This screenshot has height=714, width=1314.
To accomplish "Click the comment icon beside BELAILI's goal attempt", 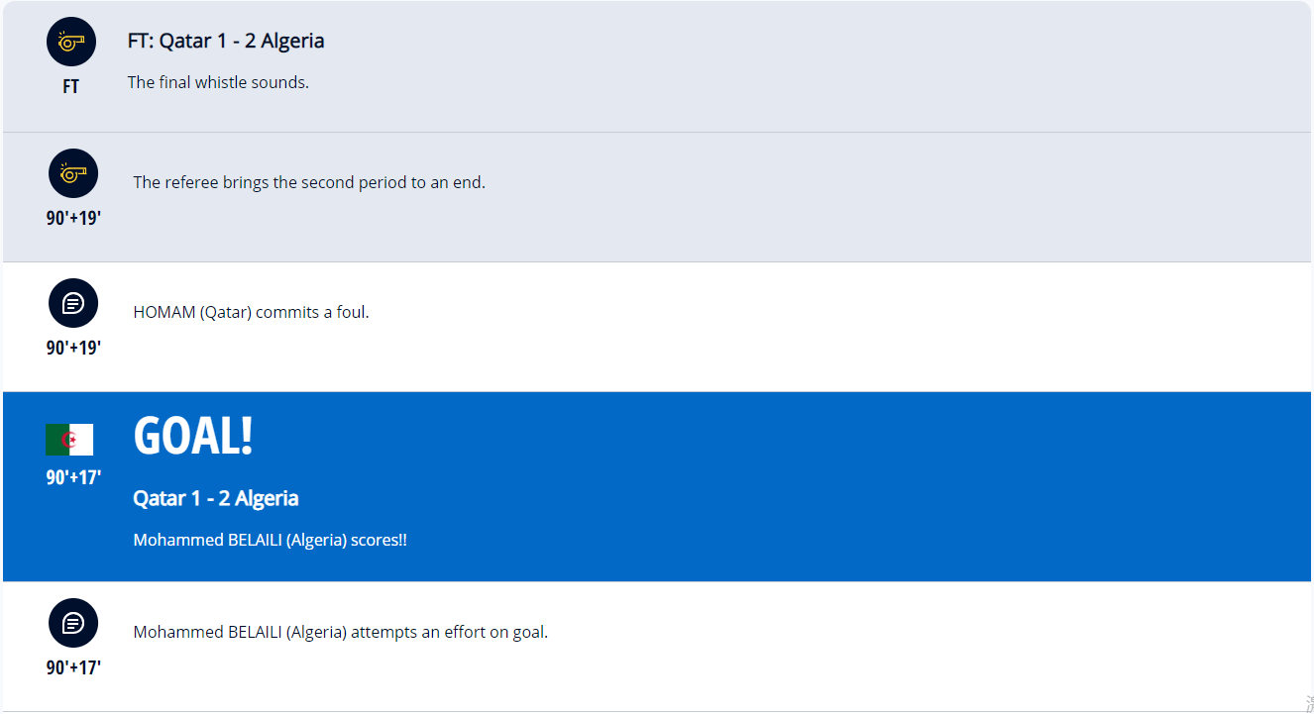I will [x=73, y=623].
